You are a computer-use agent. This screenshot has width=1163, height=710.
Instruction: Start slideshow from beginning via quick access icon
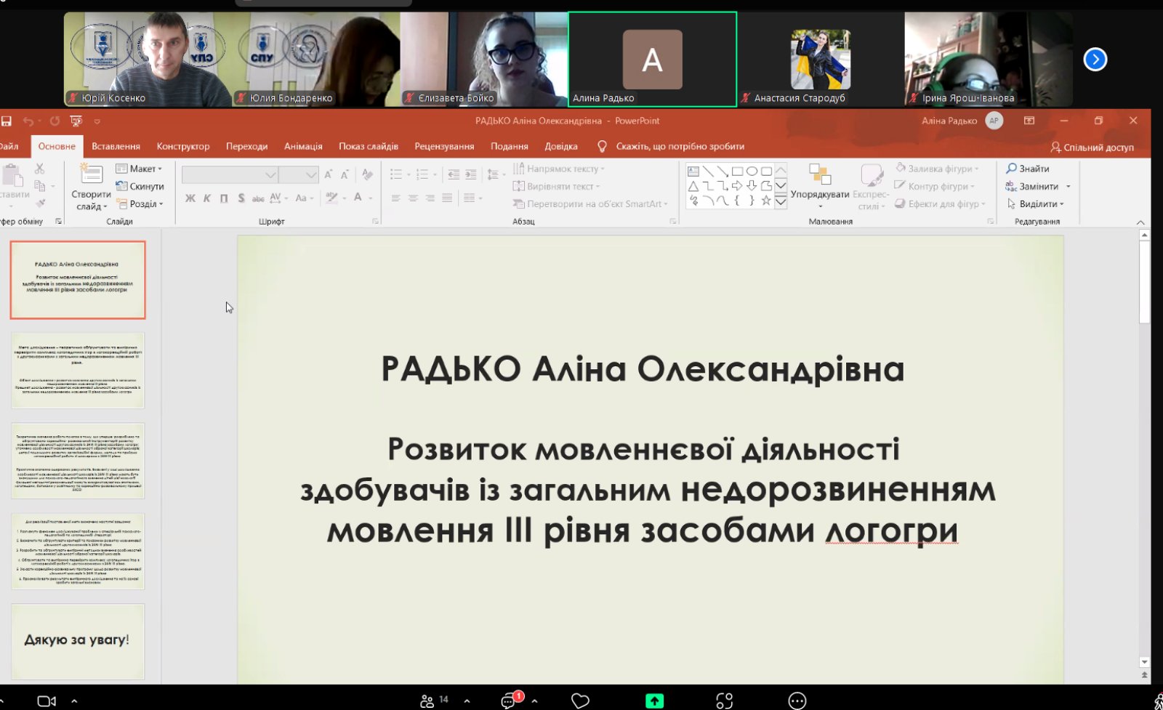pos(76,121)
